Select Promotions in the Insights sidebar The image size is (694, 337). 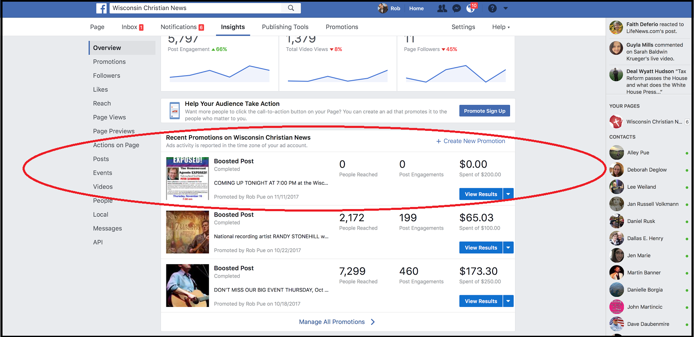pos(110,61)
